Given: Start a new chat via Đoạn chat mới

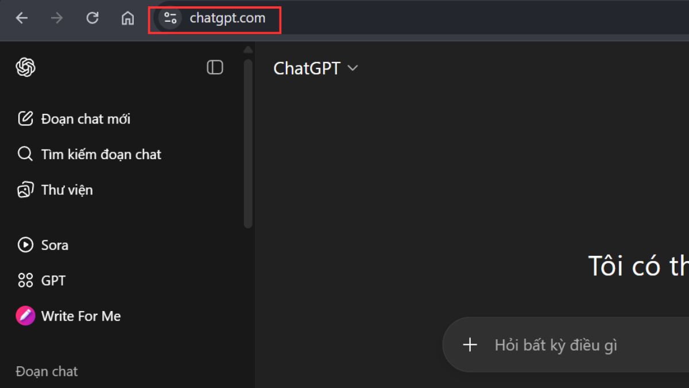Looking at the screenshot, I should (73, 119).
